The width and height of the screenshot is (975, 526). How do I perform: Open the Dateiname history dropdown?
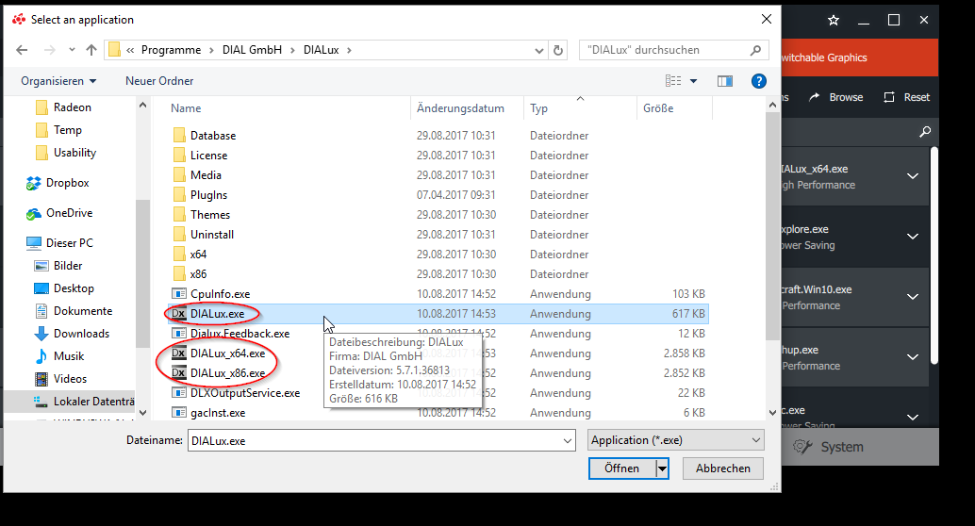point(568,441)
